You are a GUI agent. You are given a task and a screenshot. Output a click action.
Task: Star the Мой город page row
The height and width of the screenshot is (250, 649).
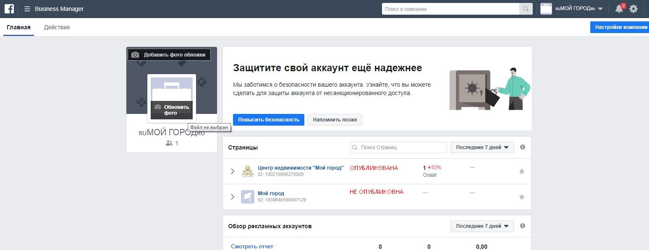522,197
